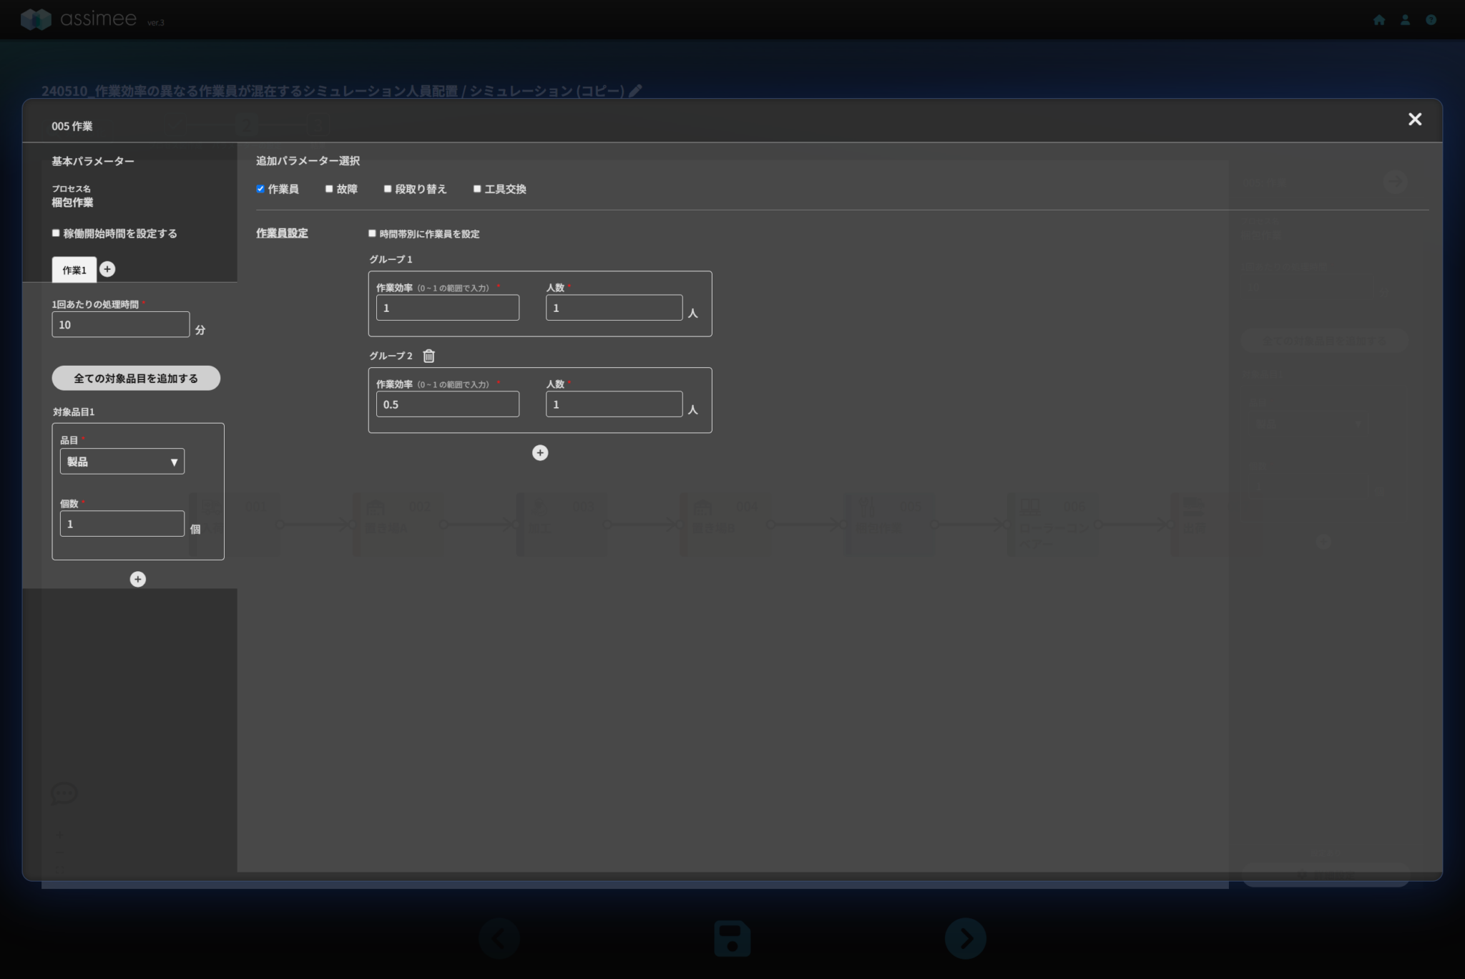Open the help question mark icon
This screenshot has height=979, width=1465.
pos(1431,20)
